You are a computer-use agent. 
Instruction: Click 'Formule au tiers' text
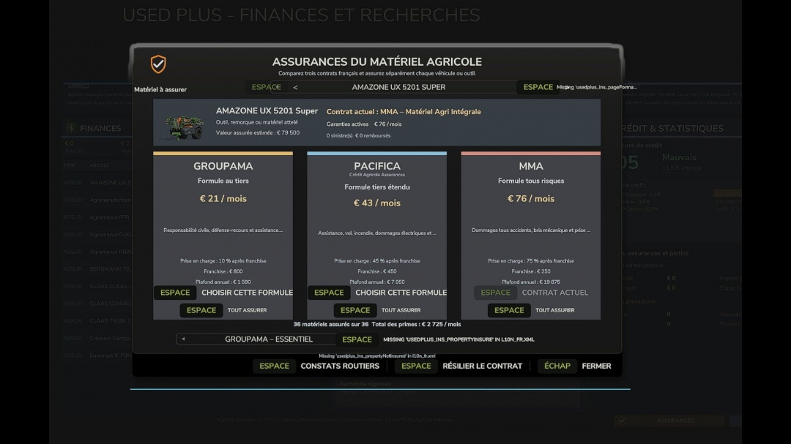pyautogui.click(x=223, y=181)
